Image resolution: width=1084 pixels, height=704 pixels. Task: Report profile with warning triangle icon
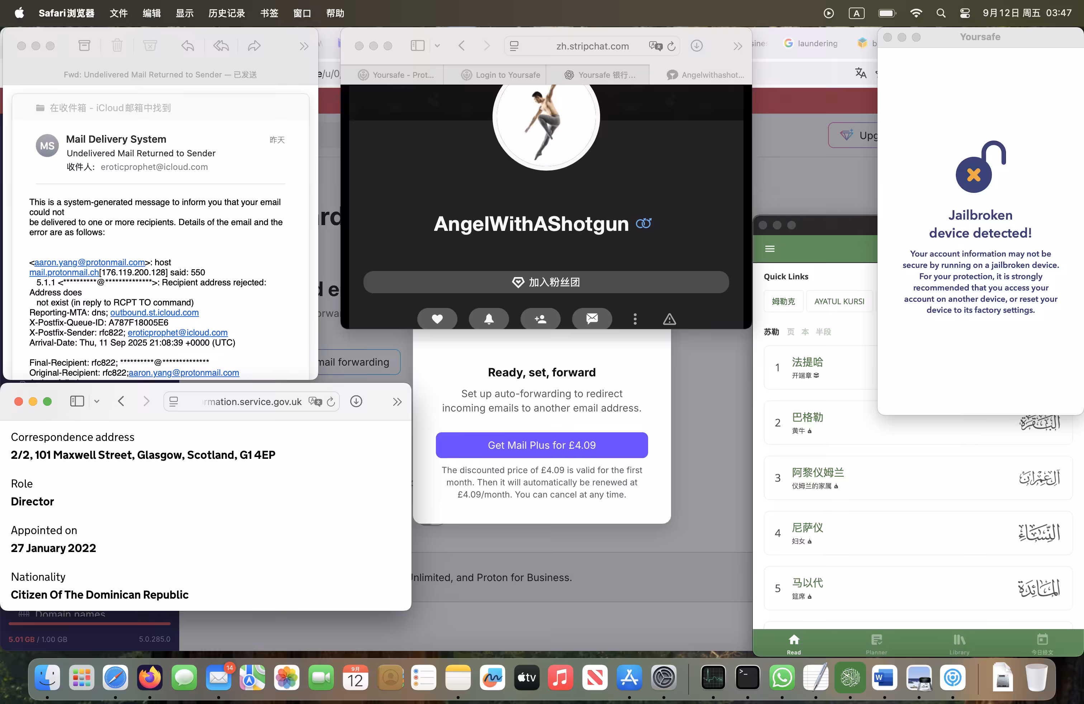[x=669, y=319]
